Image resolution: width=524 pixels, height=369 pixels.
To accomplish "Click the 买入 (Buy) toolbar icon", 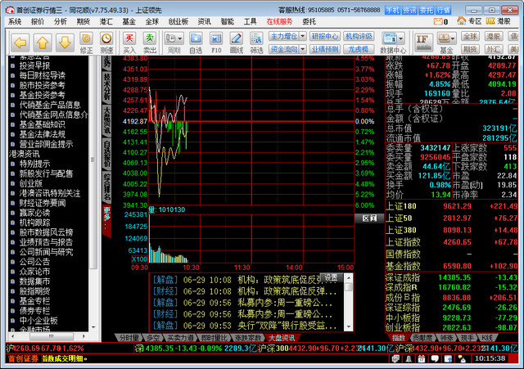I will pos(129,41).
